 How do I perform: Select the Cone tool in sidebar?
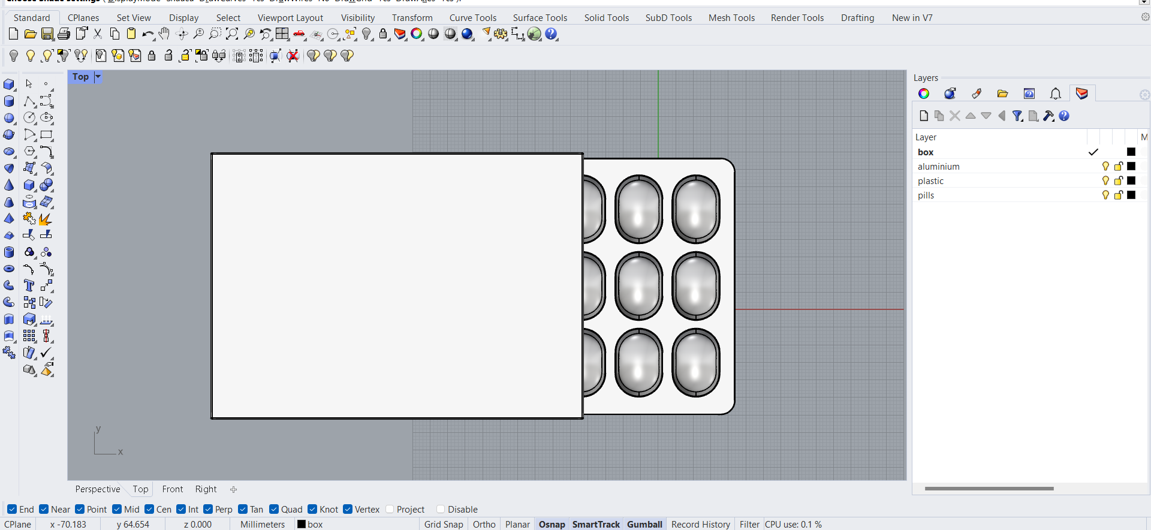click(9, 185)
